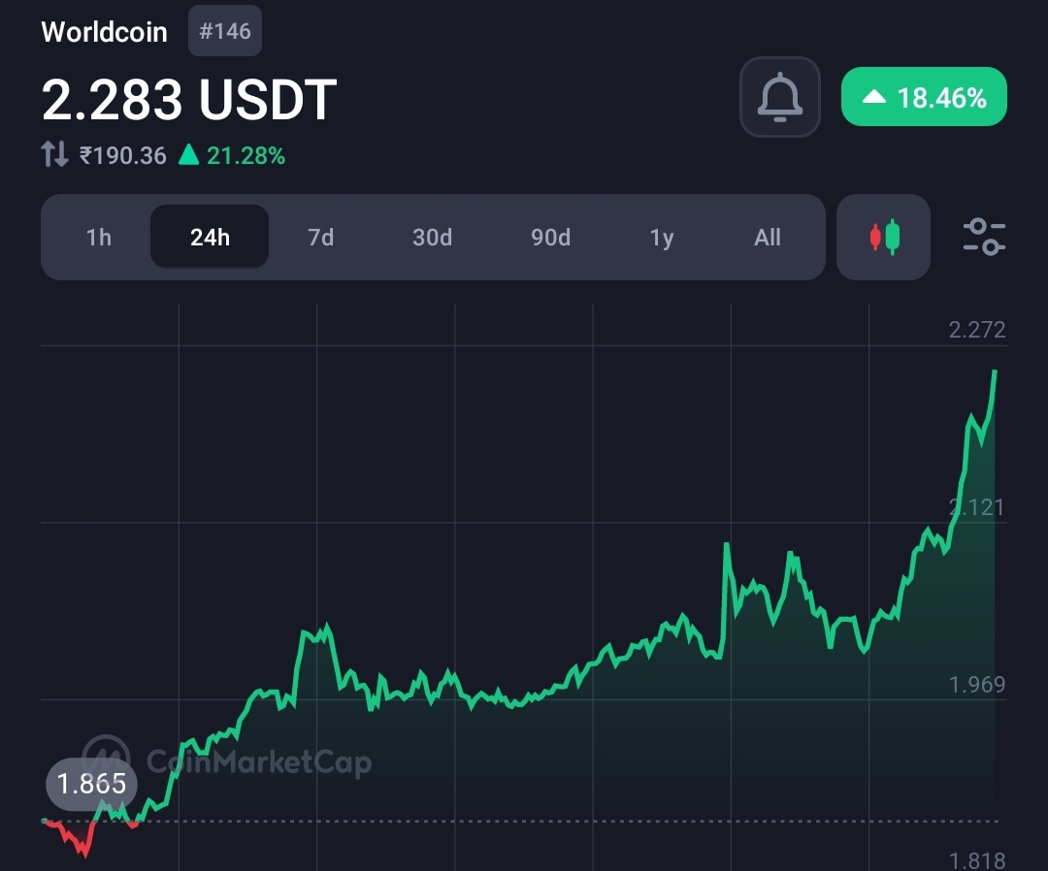Tap the 2.283 USDT price
Screen dimensions: 1048x871
(x=189, y=99)
